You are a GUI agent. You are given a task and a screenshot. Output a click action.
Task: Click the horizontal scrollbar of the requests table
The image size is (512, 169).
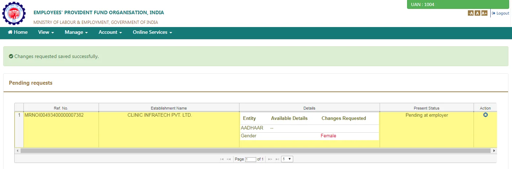(256, 151)
